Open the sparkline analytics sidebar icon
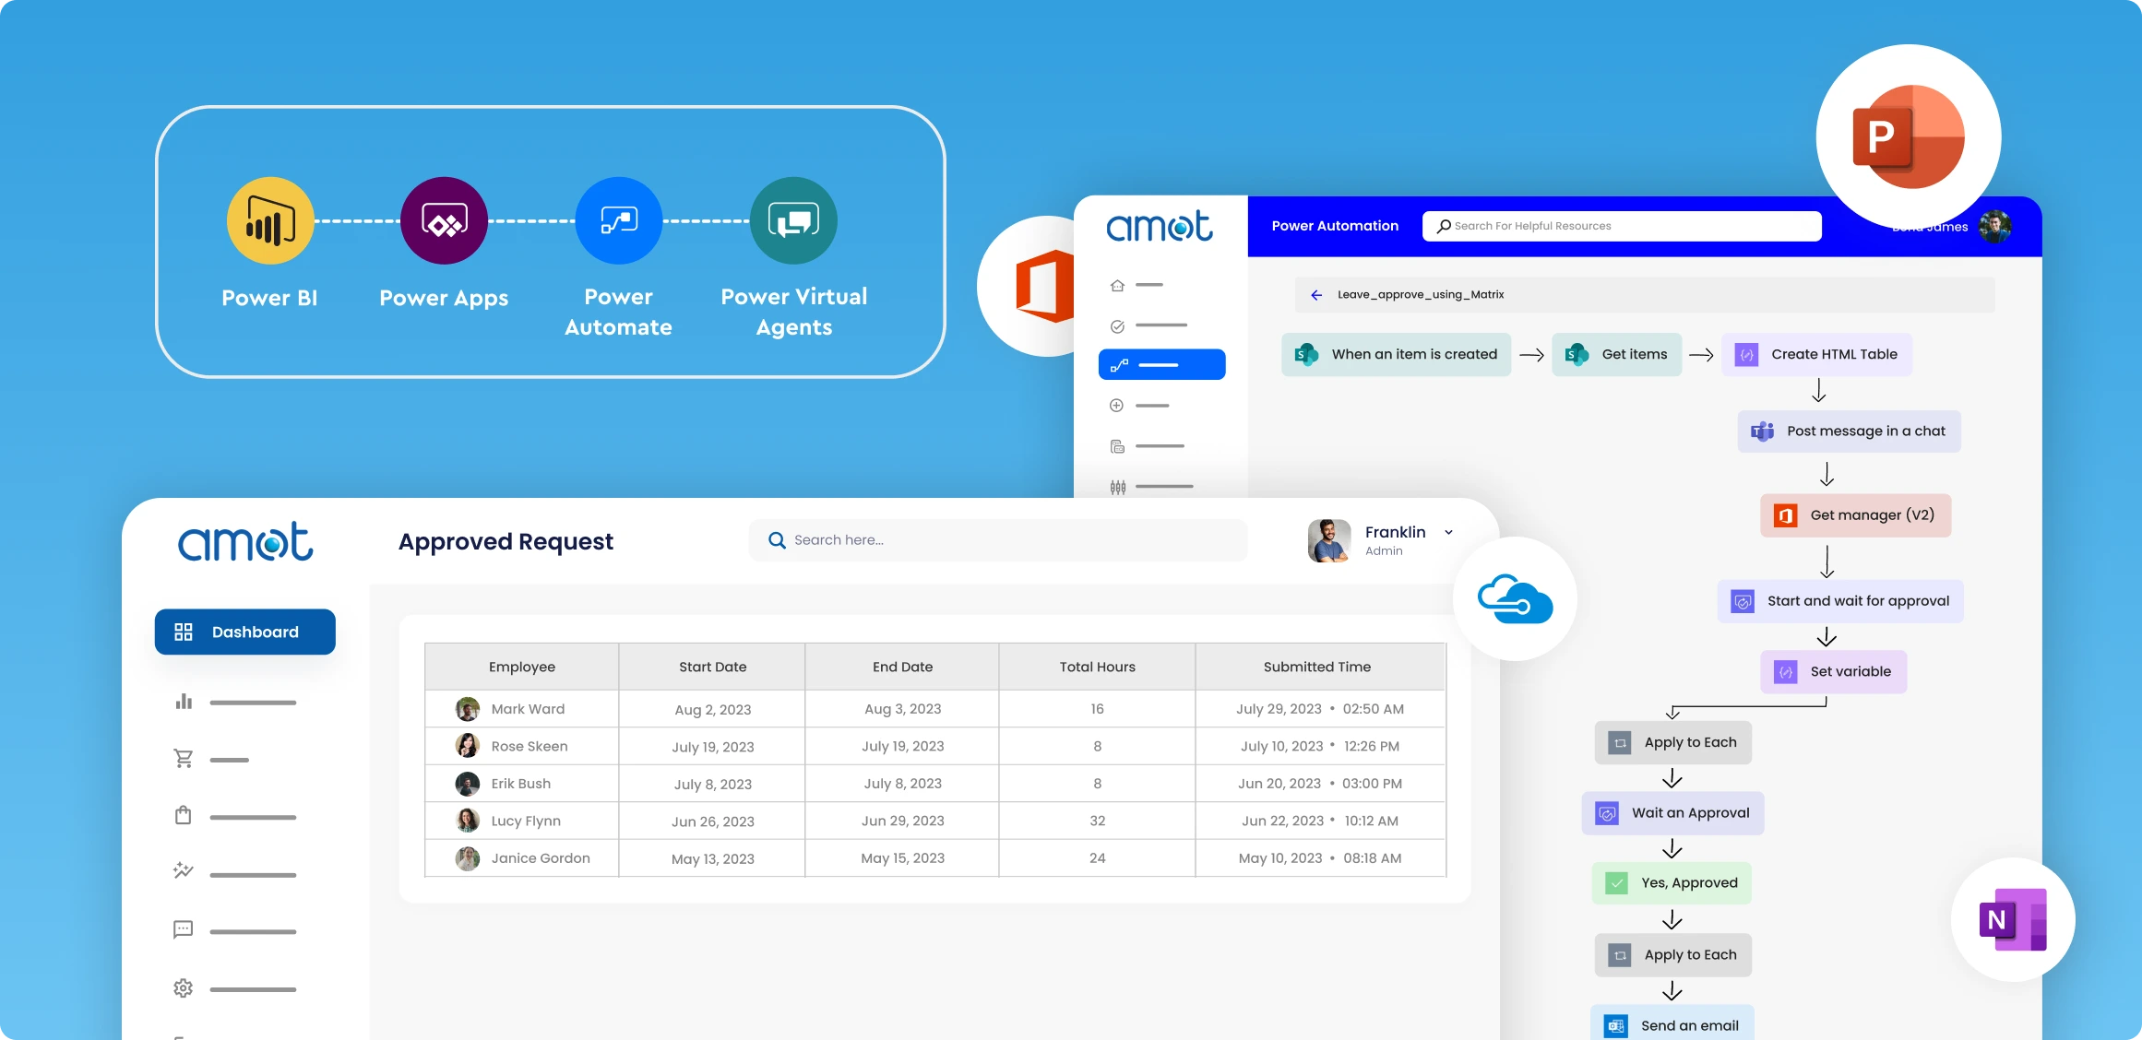The width and height of the screenshot is (2142, 1040). (x=184, y=870)
